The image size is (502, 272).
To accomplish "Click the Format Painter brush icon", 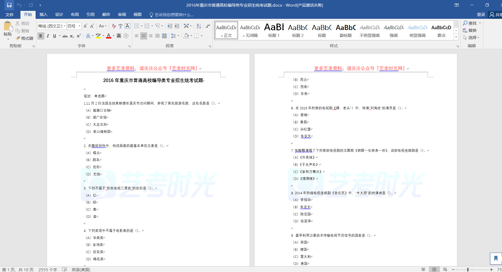I will click(18, 38).
